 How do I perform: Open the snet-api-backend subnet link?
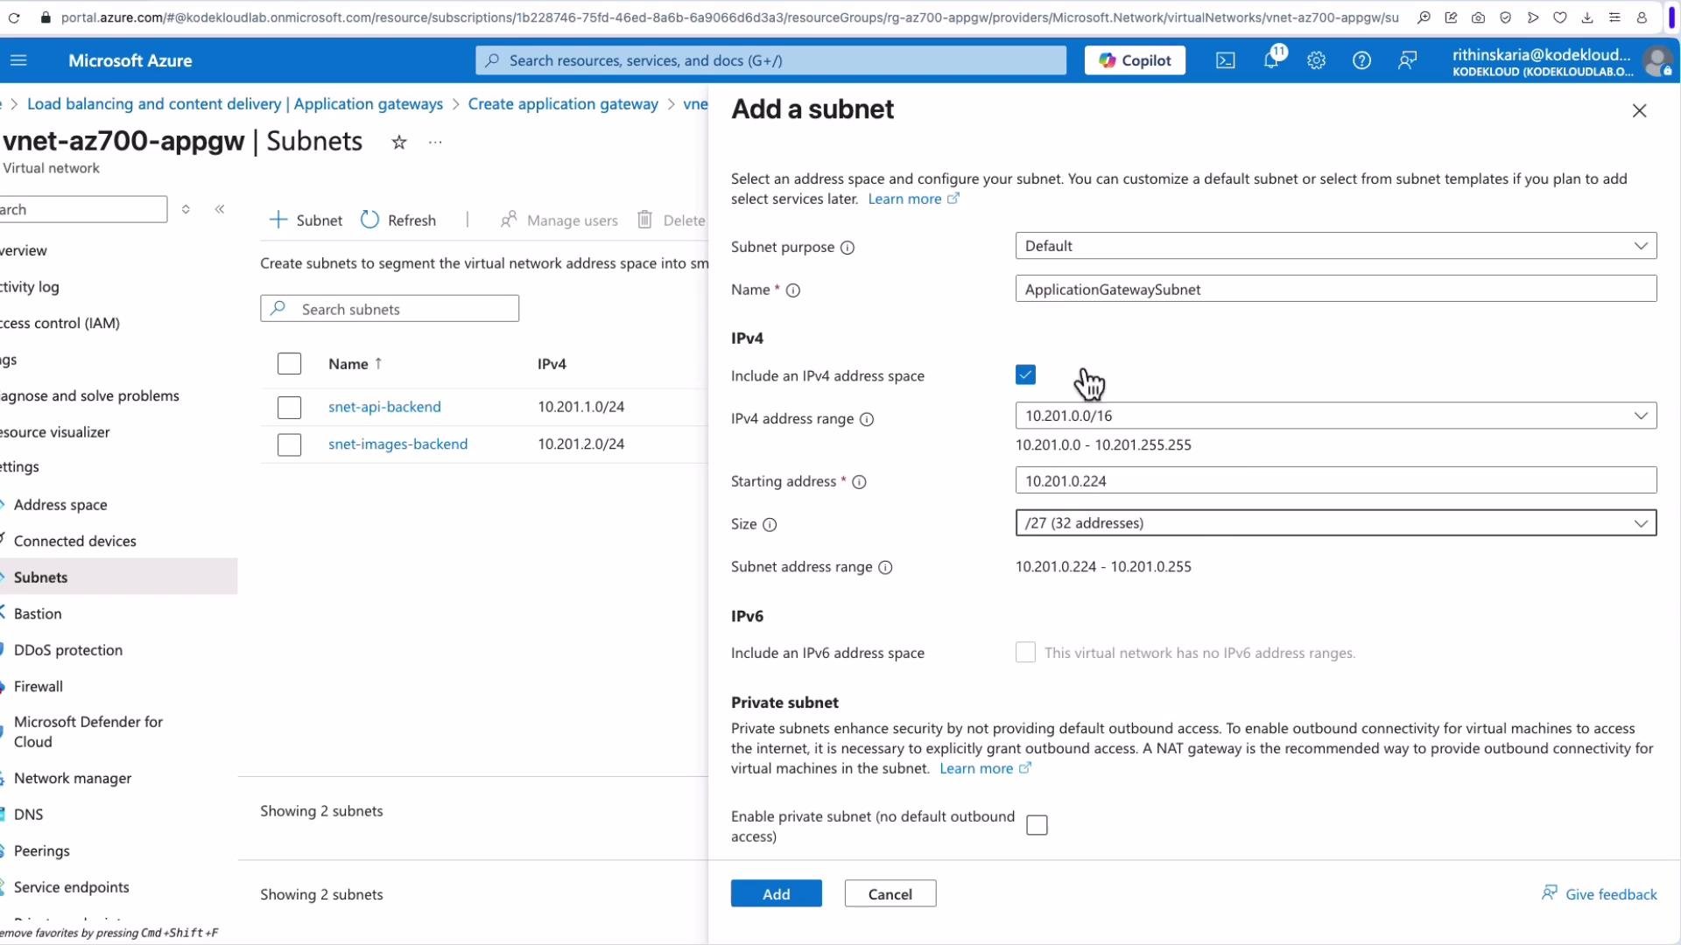point(384,407)
